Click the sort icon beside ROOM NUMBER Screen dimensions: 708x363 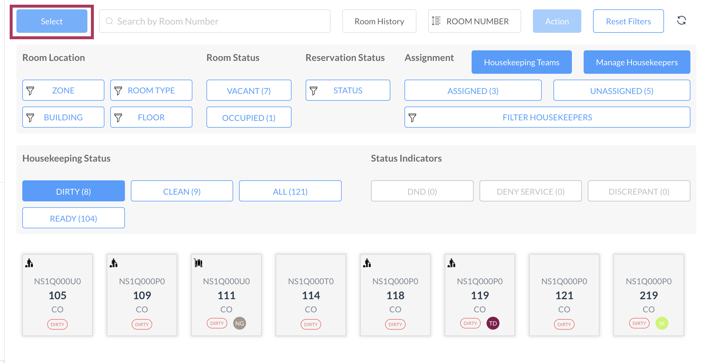click(x=436, y=21)
